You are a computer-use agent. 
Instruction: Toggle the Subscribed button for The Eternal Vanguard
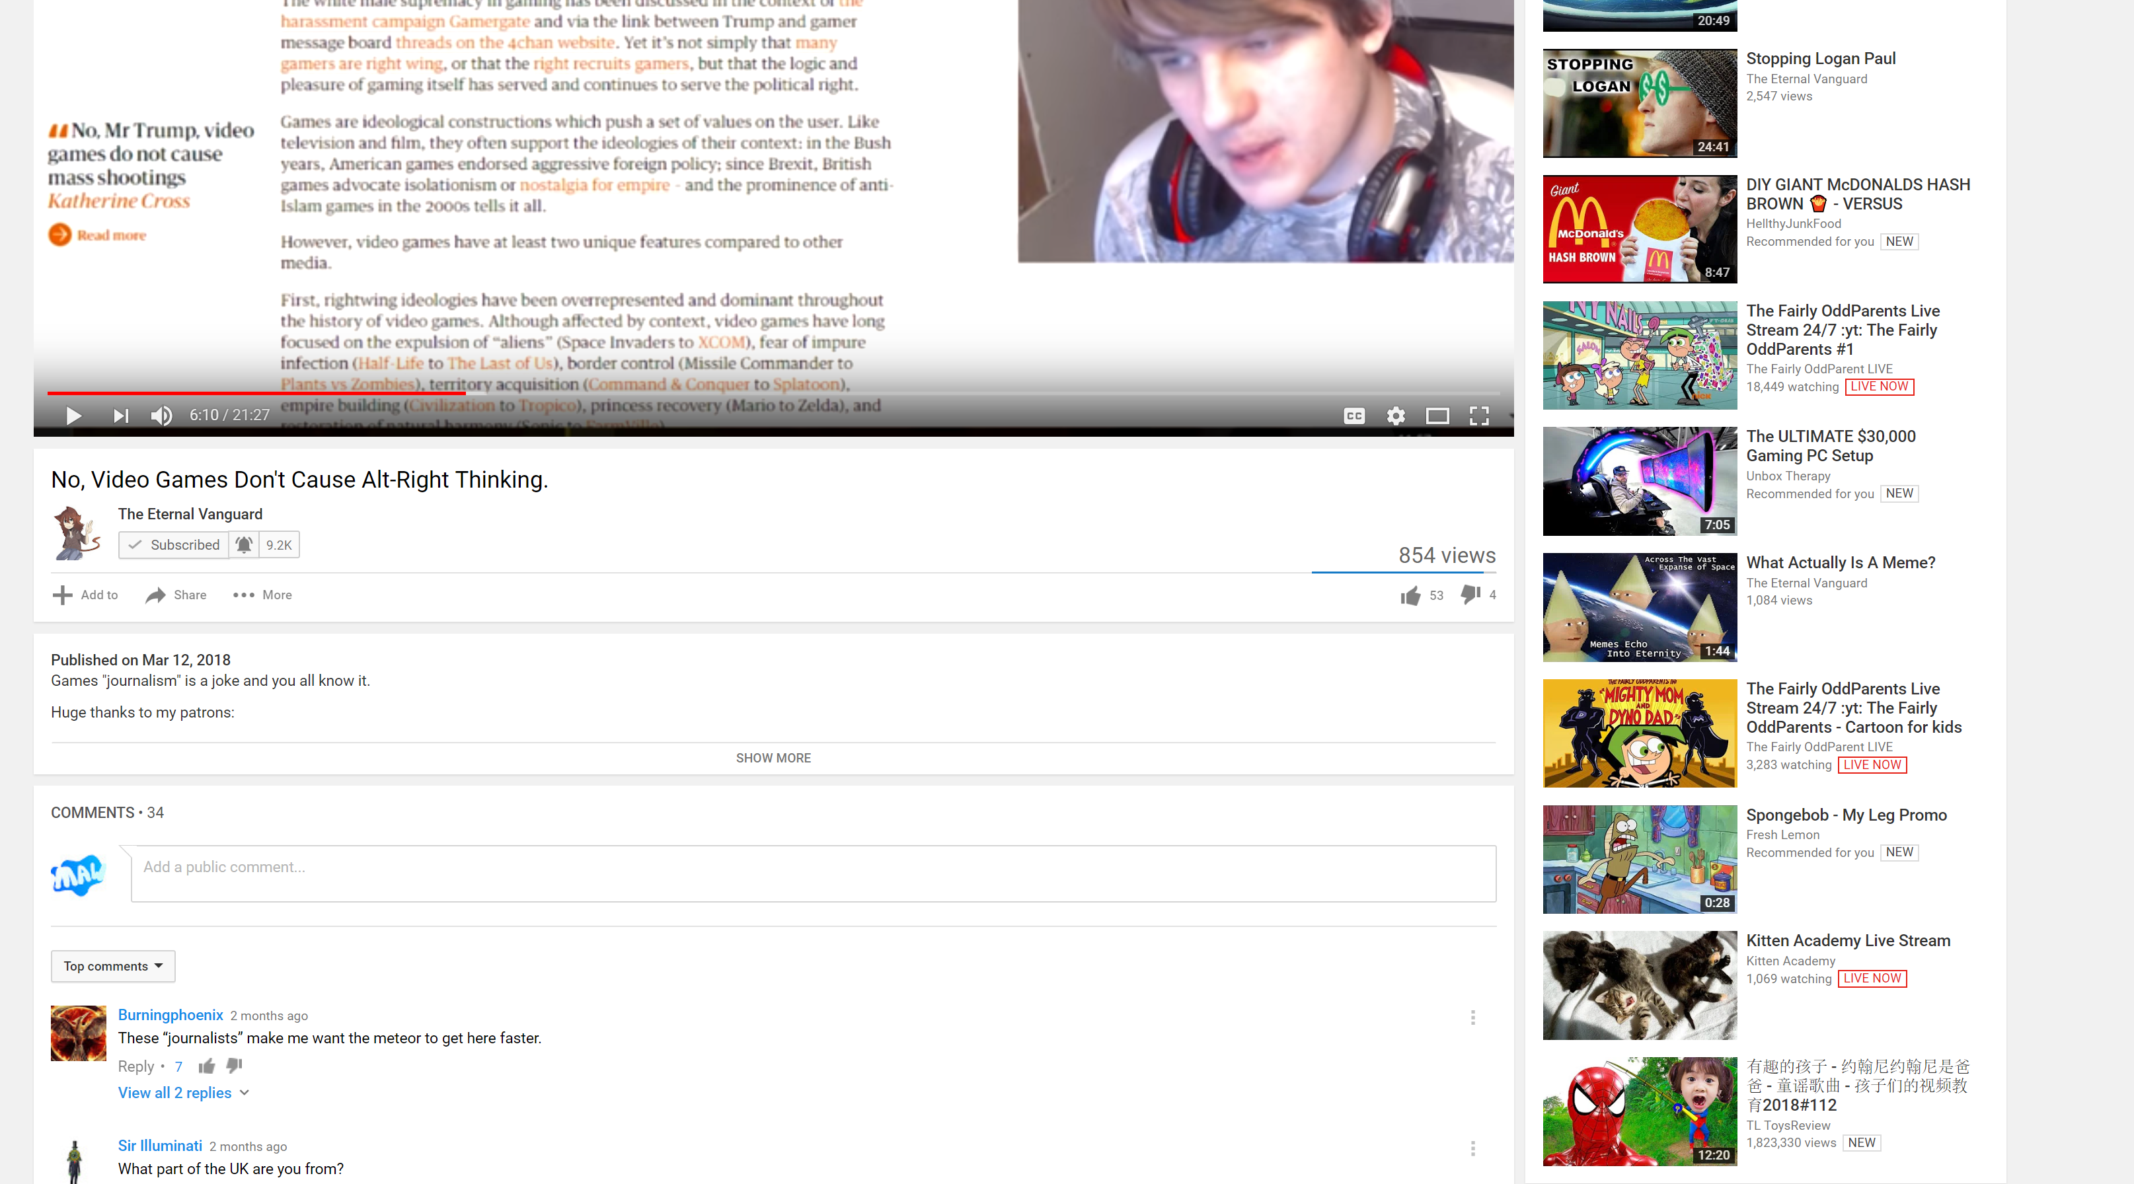tap(174, 545)
